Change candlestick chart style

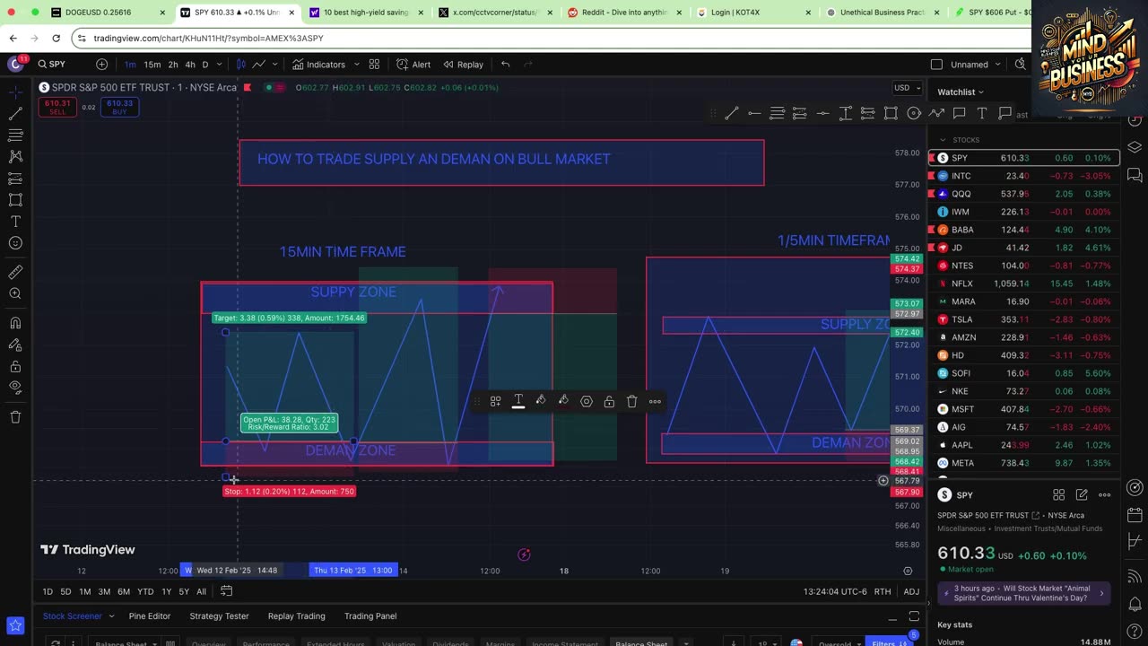click(240, 65)
